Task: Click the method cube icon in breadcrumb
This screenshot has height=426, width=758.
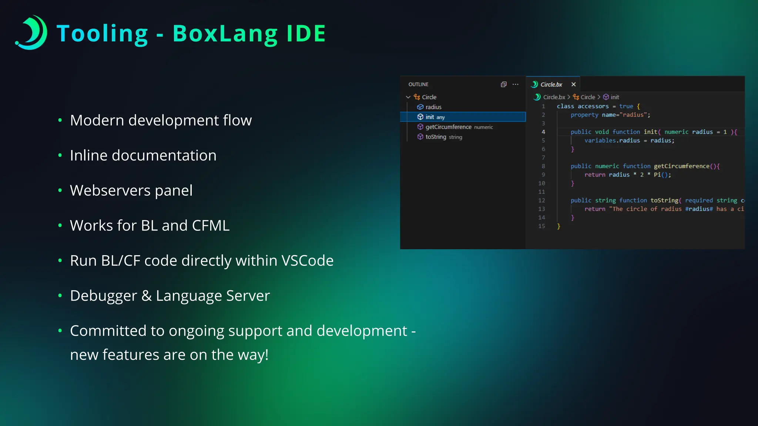Action: [606, 97]
